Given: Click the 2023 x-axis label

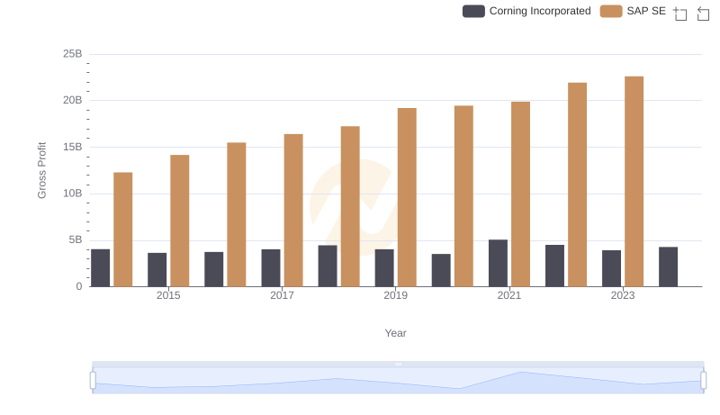Looking at the screenshot, I should tap(623, 295).
